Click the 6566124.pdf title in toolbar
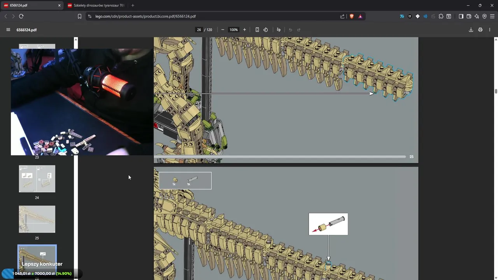498x280 pixels. [26, 30]
